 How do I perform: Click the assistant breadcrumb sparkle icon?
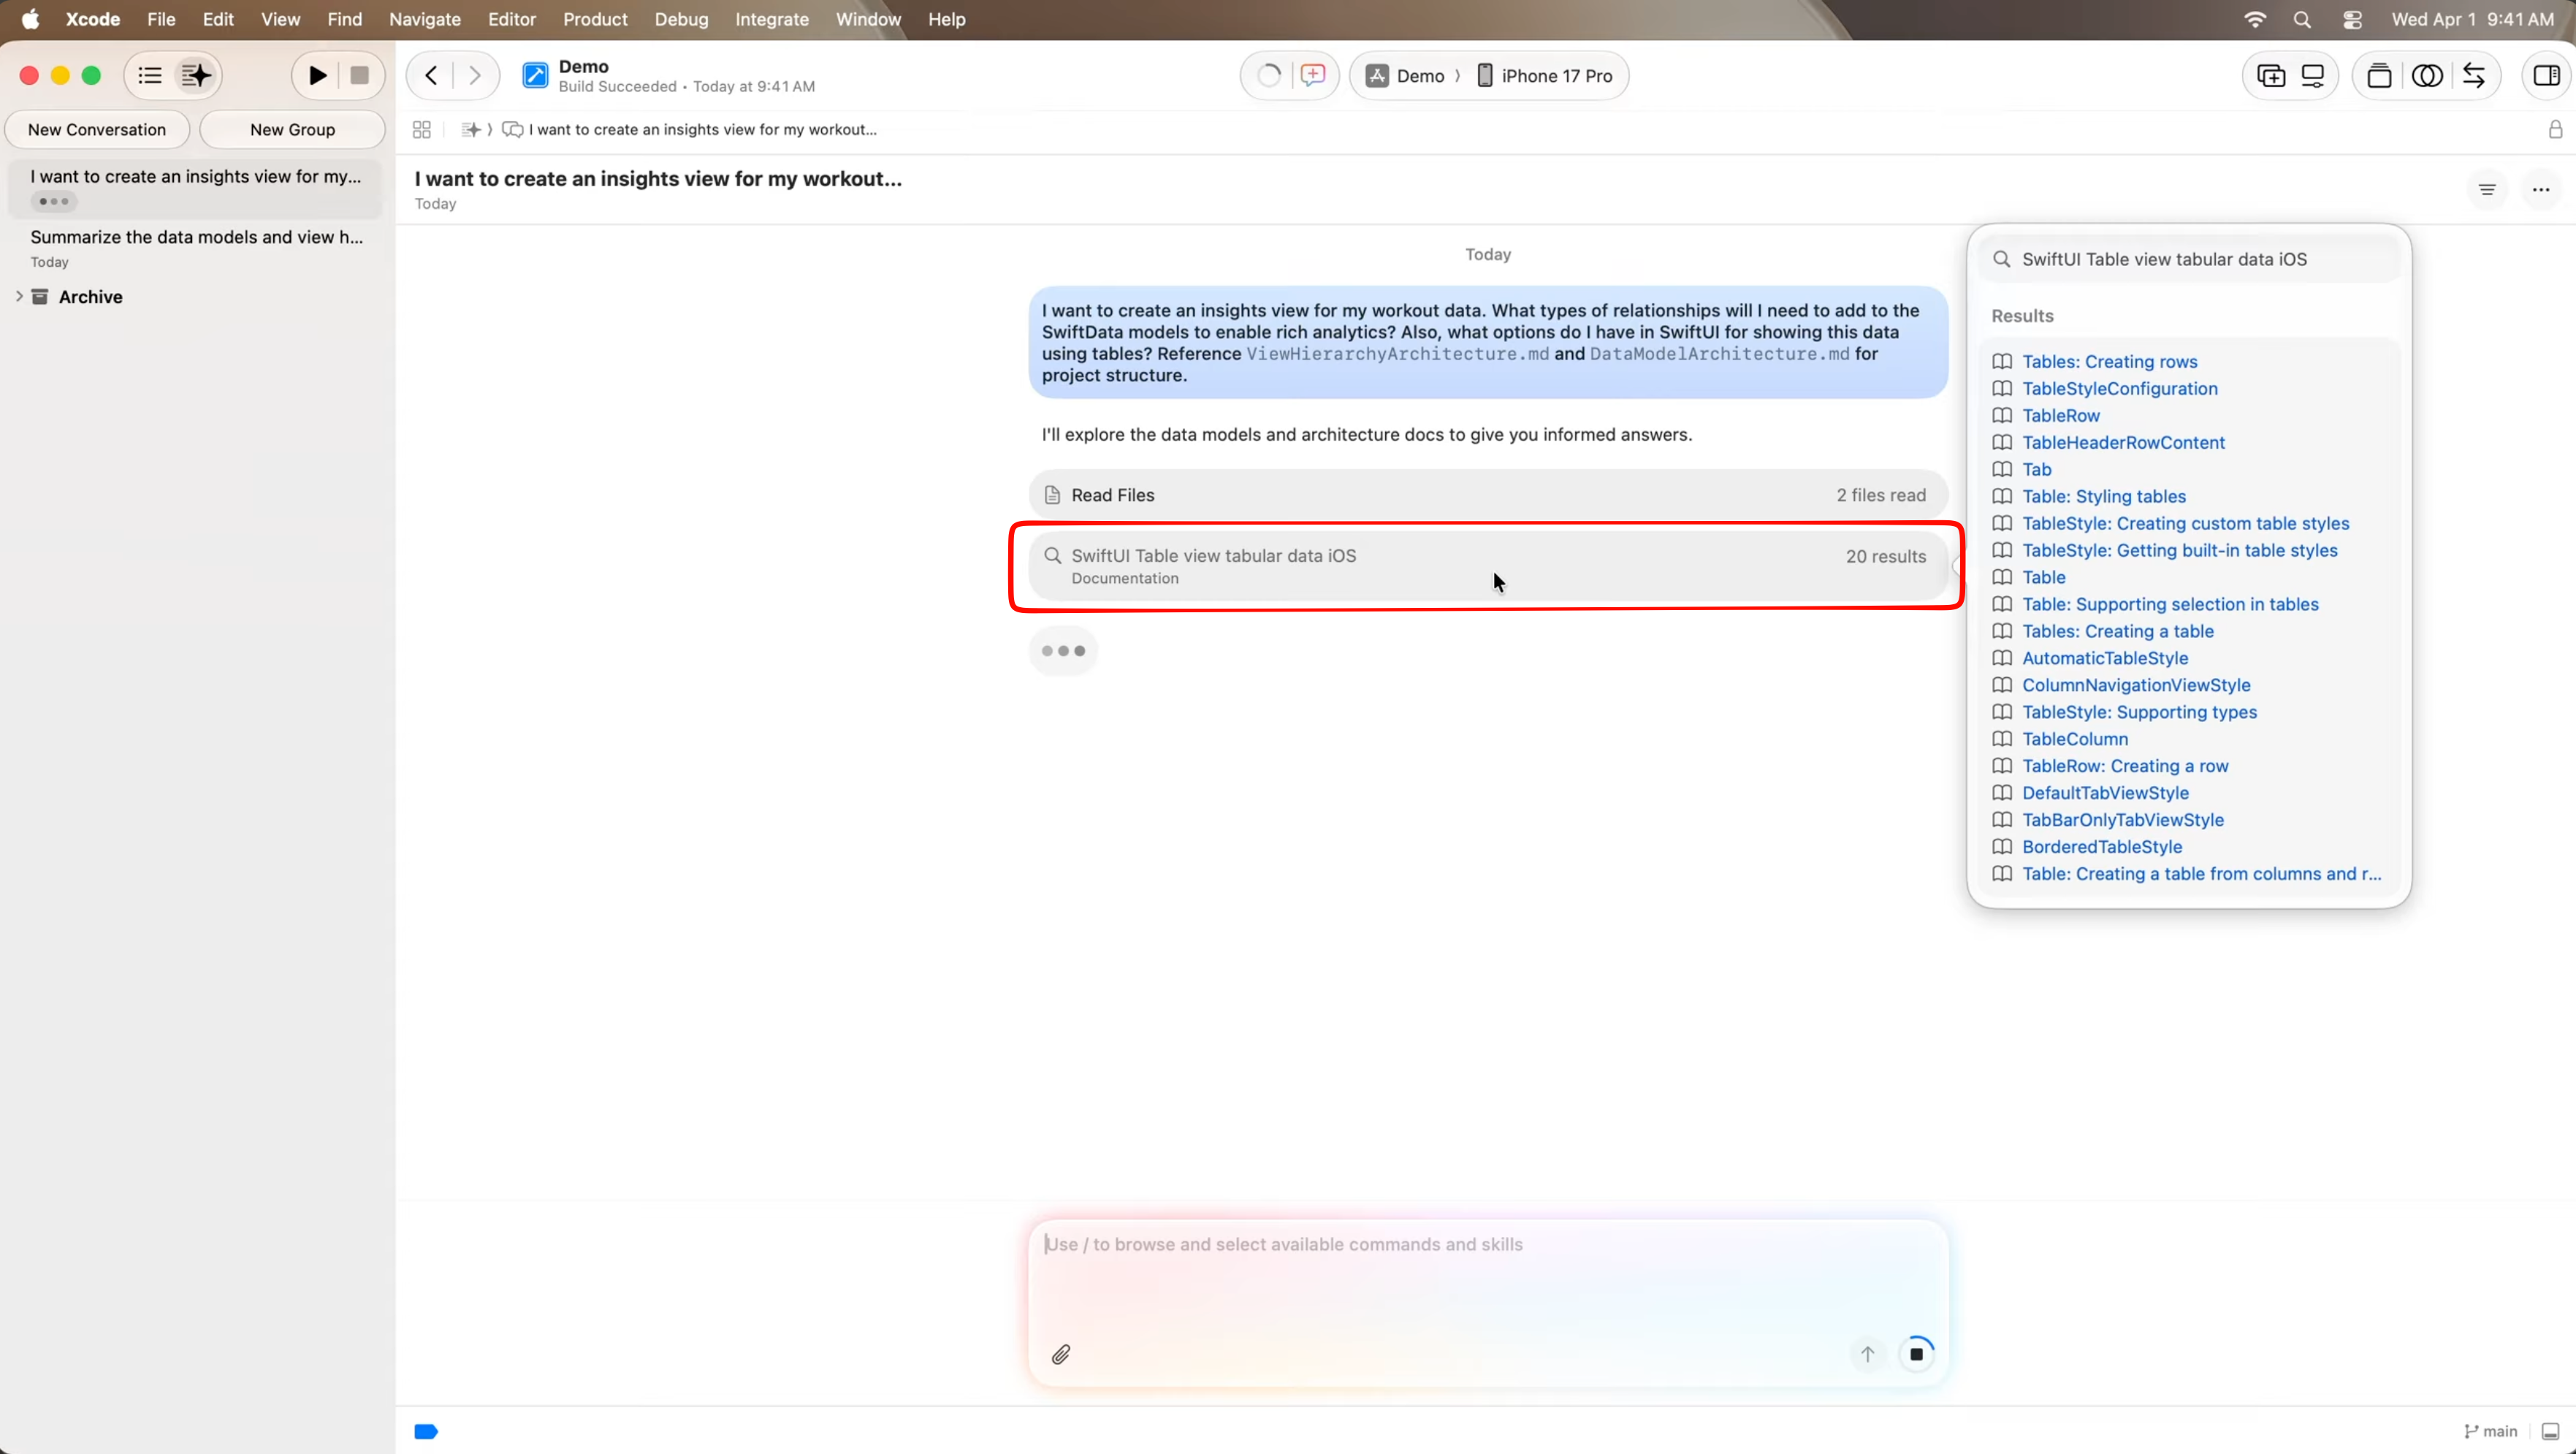pos(470,129)
